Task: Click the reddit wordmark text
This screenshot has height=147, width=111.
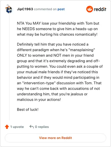Action: click(x=100, y=9)
